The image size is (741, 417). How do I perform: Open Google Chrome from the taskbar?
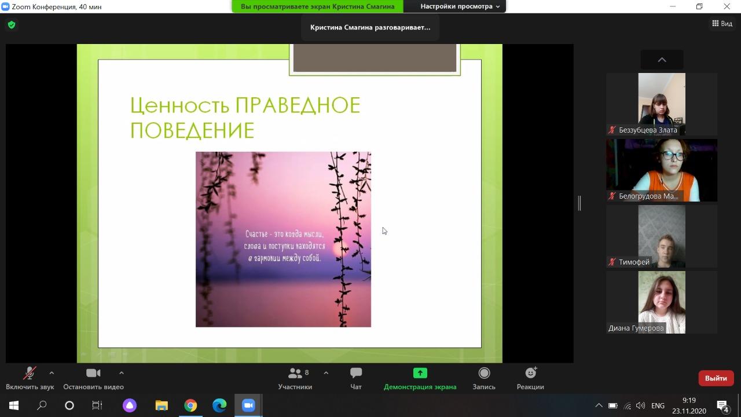point(190,405)
